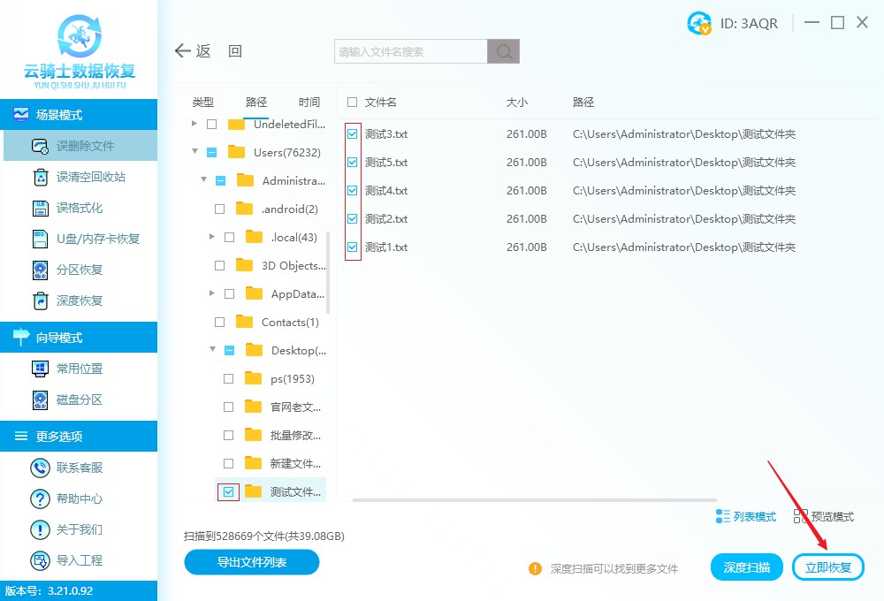
Task: Uncheck the 测试3.txt file checkbox
Action: (353, 134)
